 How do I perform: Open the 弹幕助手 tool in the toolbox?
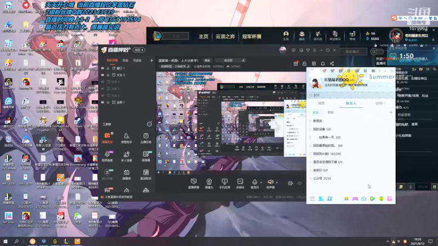(x=107, y=138)
